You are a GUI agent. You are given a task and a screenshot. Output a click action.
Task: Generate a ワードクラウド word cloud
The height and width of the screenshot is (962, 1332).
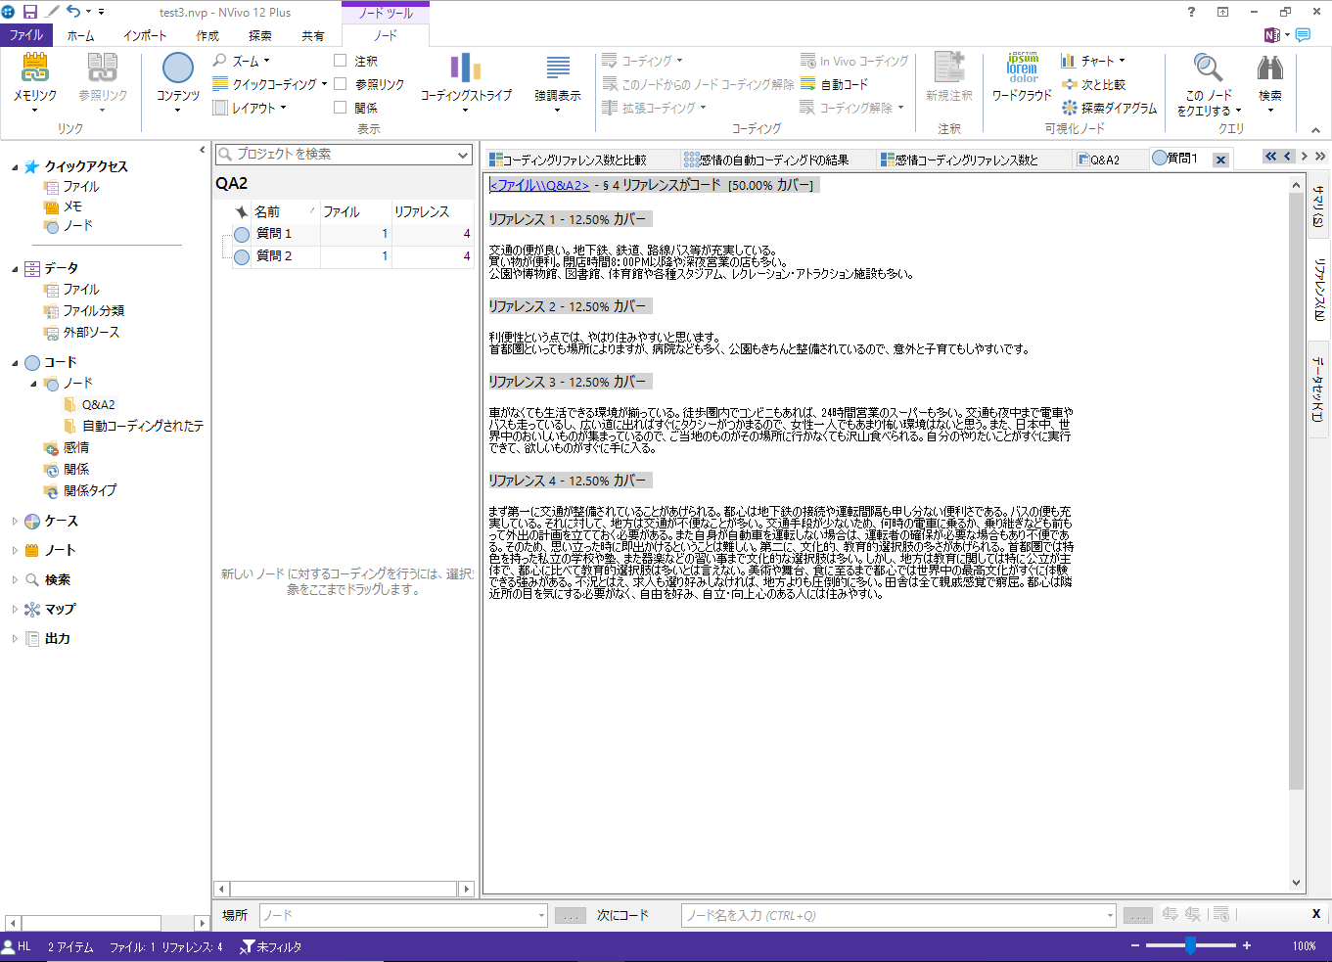(1022, 69)
